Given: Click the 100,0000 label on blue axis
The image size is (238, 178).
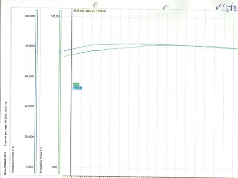Looking at the screenshot, I should click(x=30, y=16).
